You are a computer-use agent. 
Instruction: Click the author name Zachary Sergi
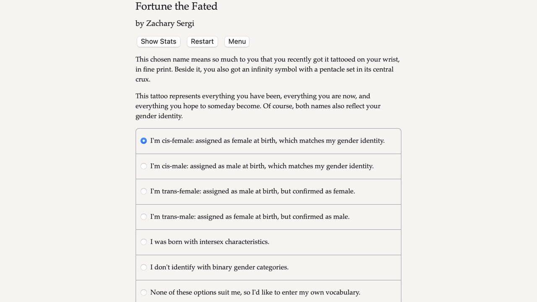(x=170, y=23)
